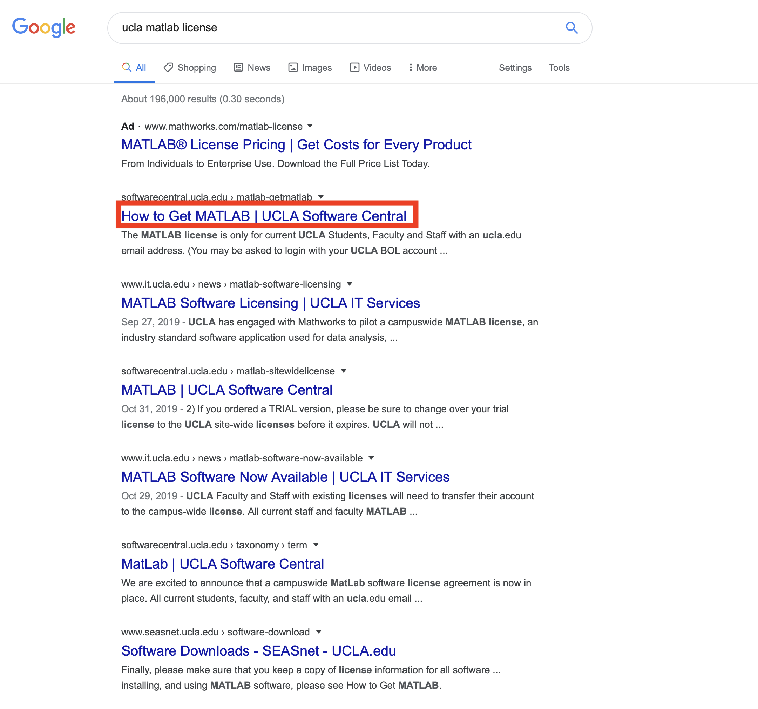Switch to the Shopping tab
The image size is (758, 709).
(x=189, y=68)
